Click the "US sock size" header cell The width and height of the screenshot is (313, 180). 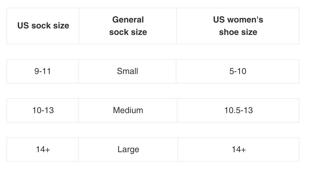coord(43,26)
